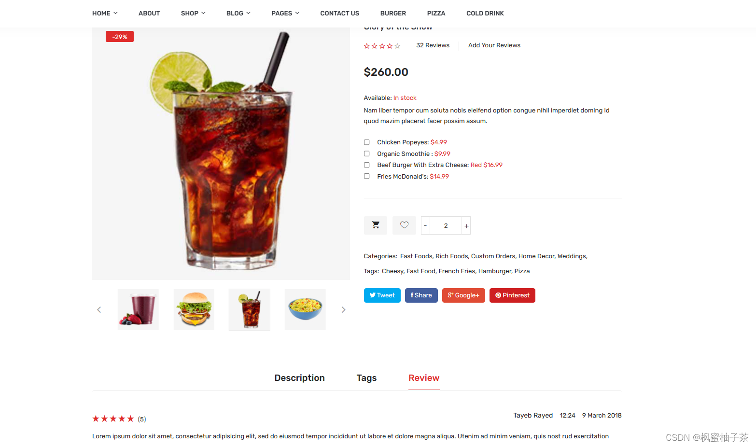The height and width of the screenshot is (447, 756).
Task: Add item to cart with cart icon
Action: [376, 225]
